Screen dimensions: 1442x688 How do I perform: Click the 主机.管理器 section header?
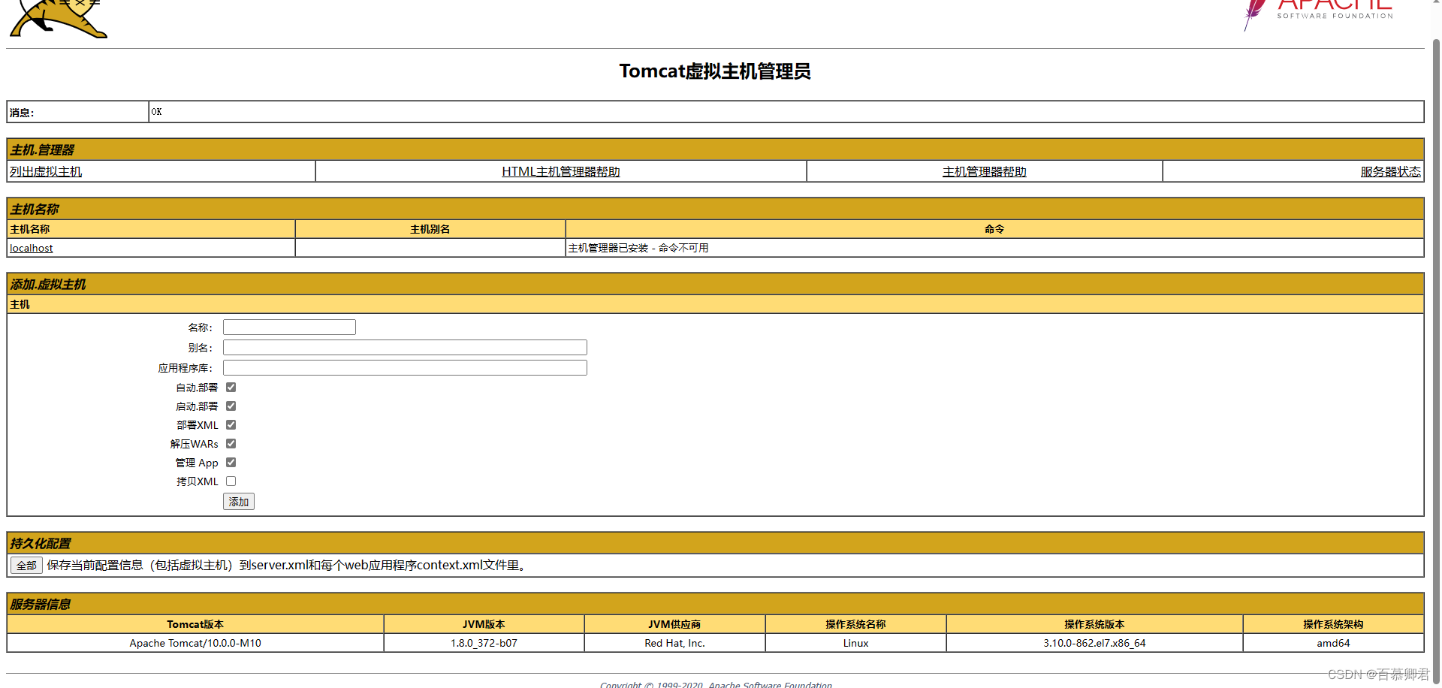(715, 149)
